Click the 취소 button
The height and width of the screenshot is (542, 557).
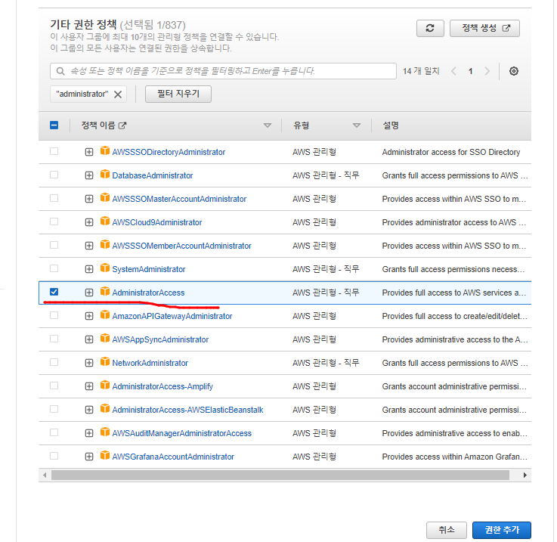click(447, 530)
